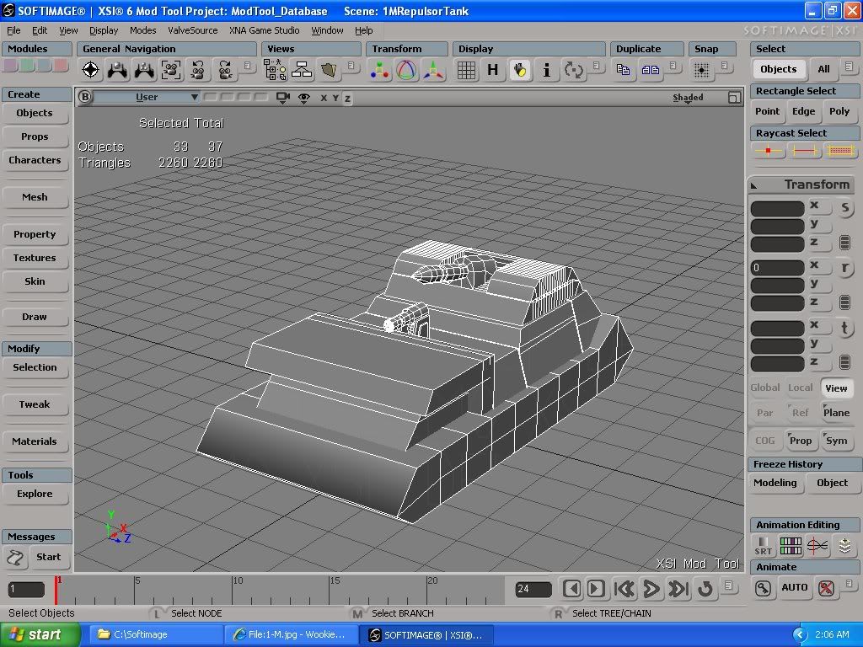This screenshot has height=647, width=863.
Task: Open the function curve editor icon
Action: pos(817,546)
